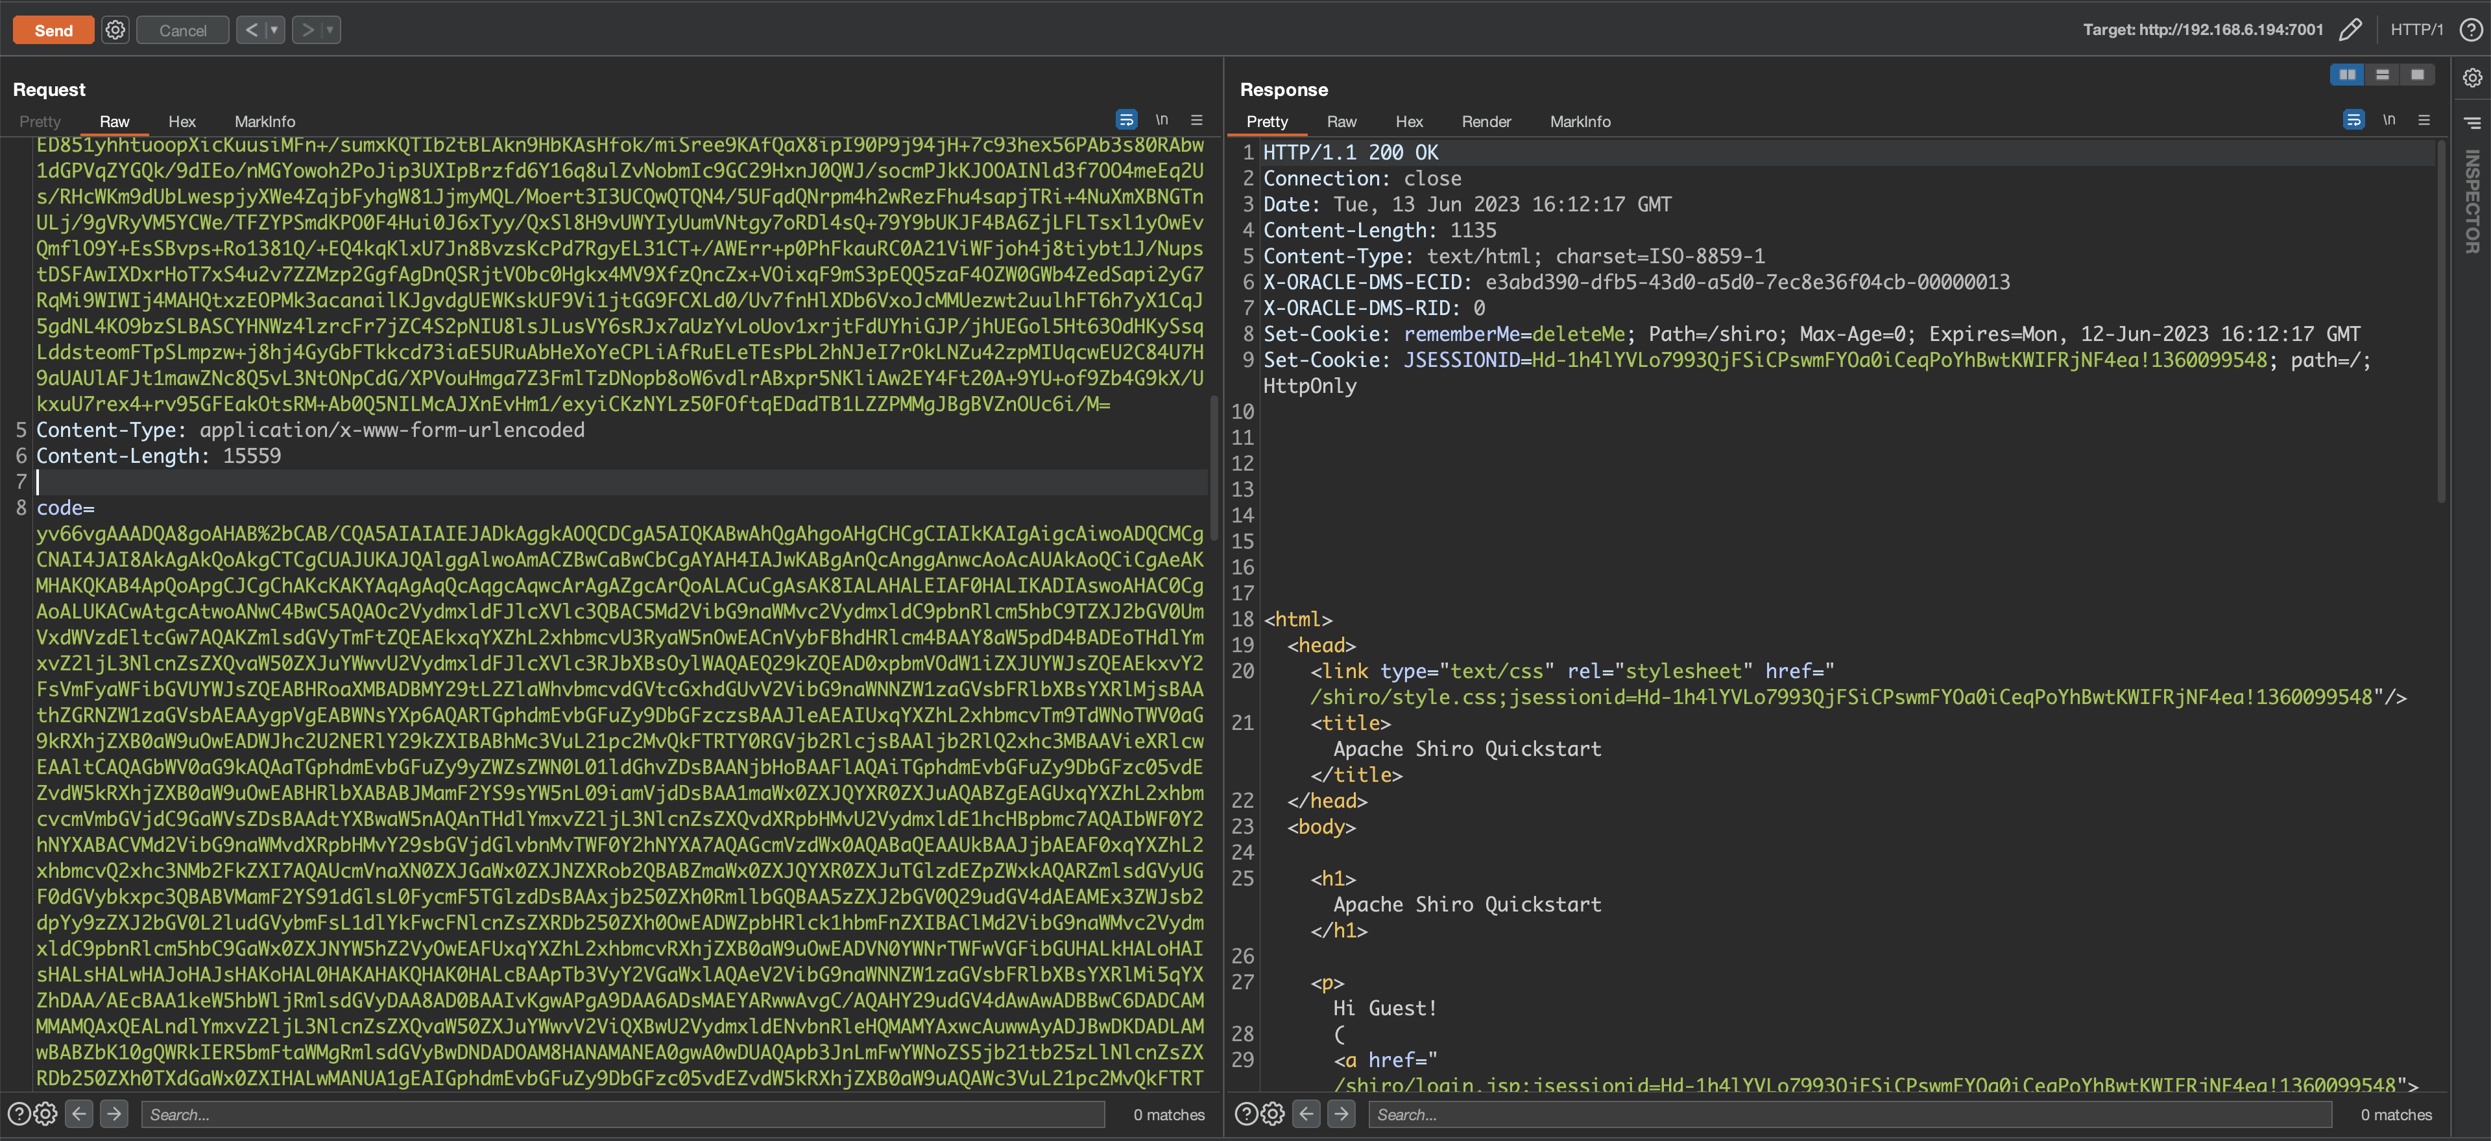Toggle request word wrap button
This screenshot has width=2491, height=1141.
pyautogui.click(x=1125, y=121)
